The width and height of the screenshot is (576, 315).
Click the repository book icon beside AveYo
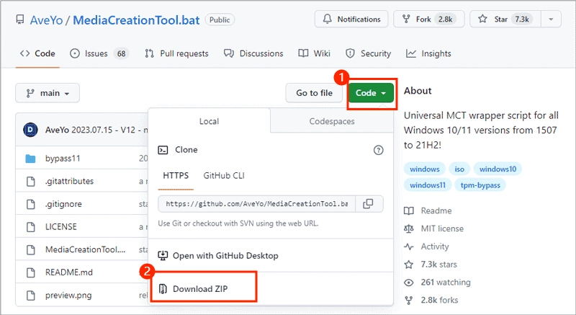coord(20,19)
